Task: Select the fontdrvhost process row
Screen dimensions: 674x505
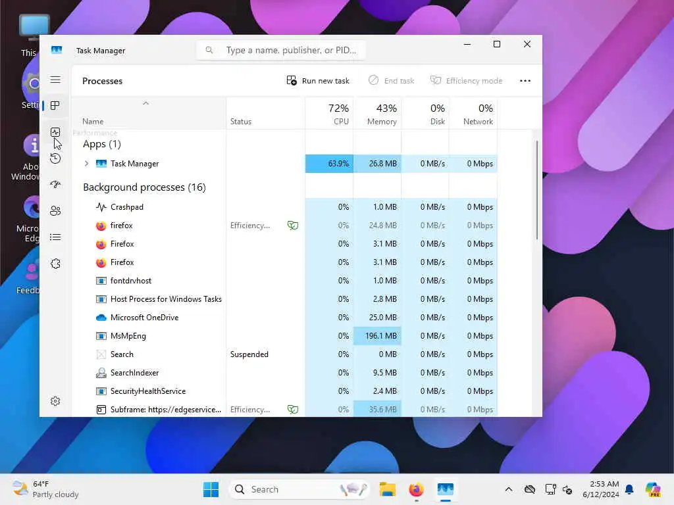Action: [284, 281]
